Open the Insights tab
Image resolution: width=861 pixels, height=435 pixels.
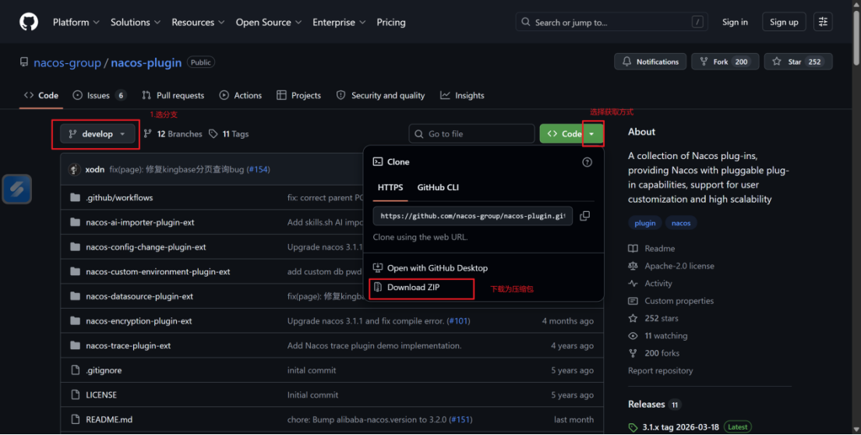[462, 96]
